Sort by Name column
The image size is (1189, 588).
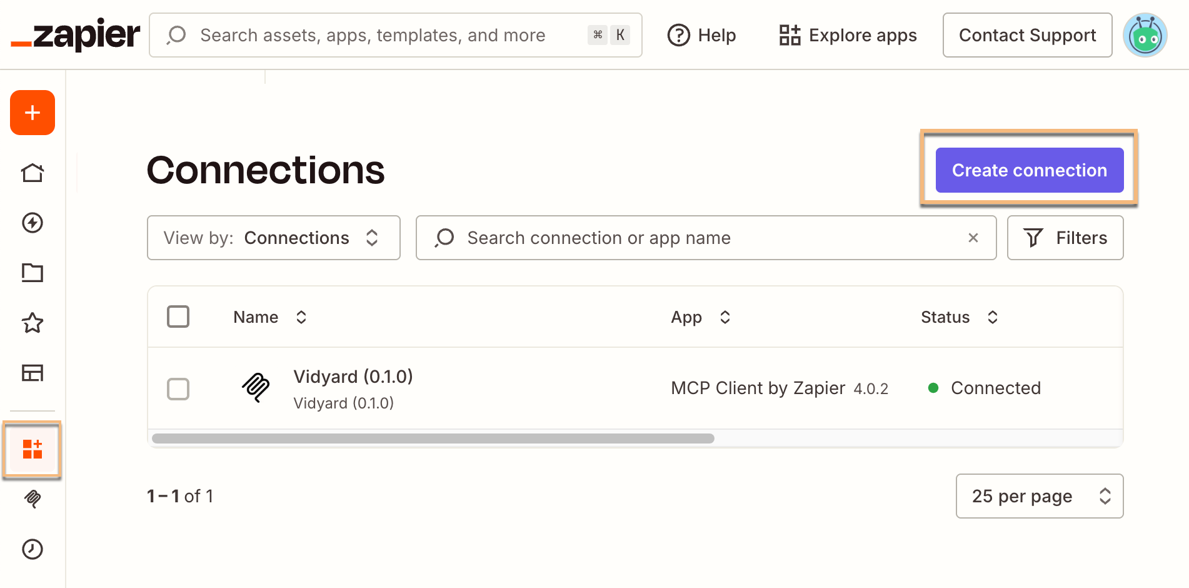(x=270, y=317)
